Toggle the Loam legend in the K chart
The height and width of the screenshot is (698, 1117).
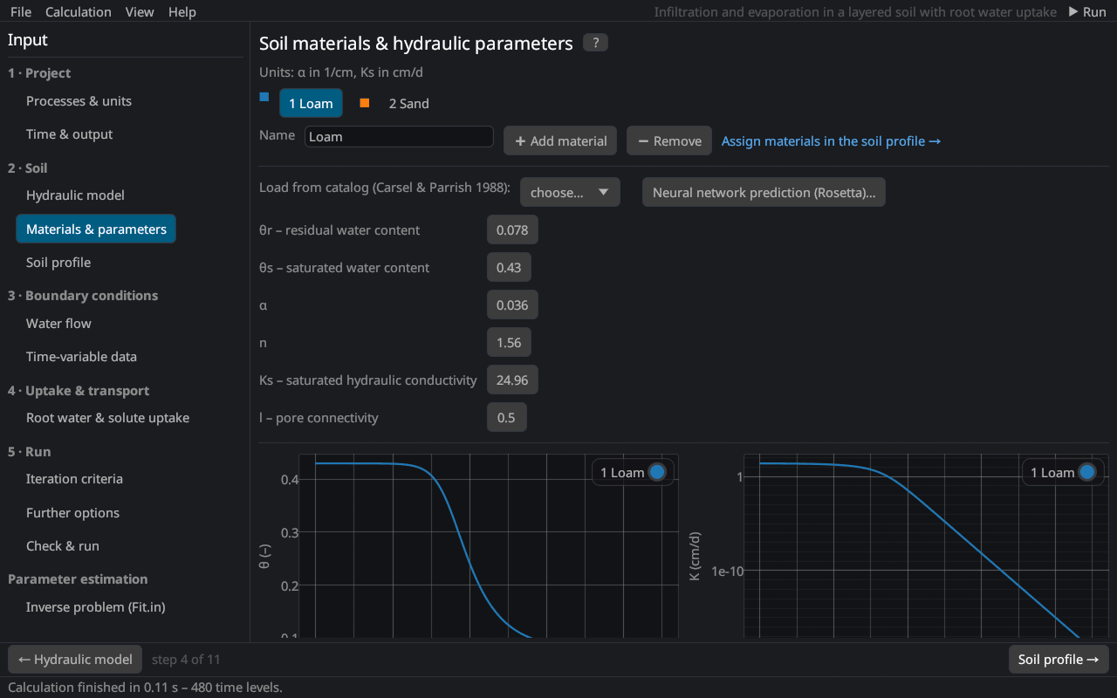point(1063,472)
